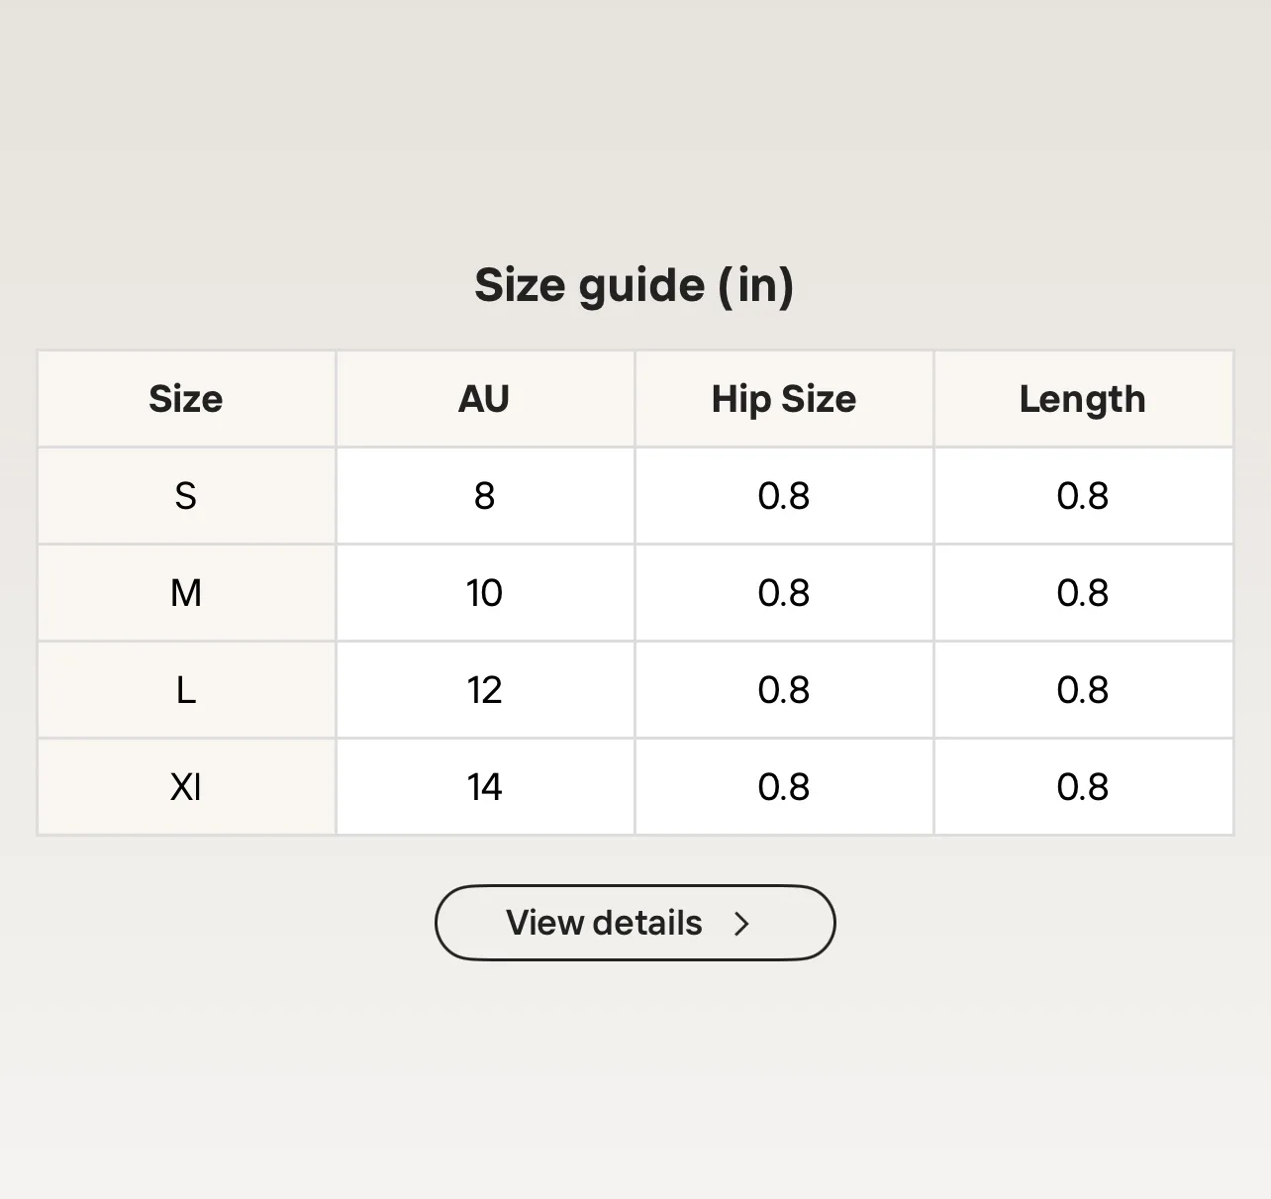Click the Length cell for size S
The height and width of the screenshot is (1199, 1271).
coord(1083,496)
